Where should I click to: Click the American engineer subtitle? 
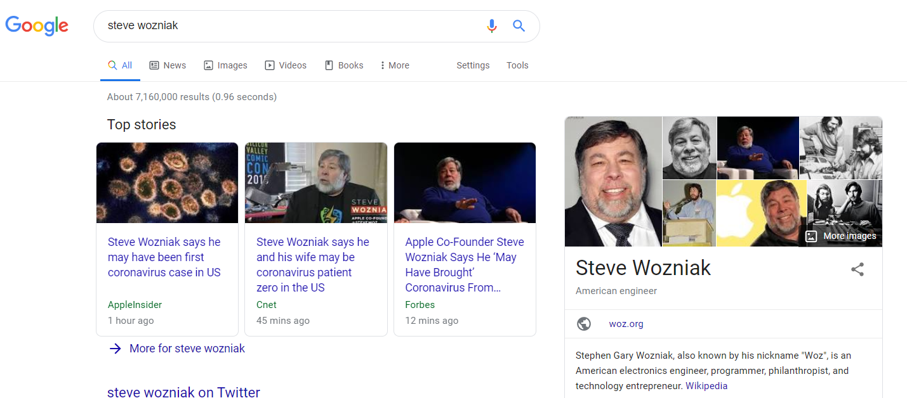coord(616,291)
